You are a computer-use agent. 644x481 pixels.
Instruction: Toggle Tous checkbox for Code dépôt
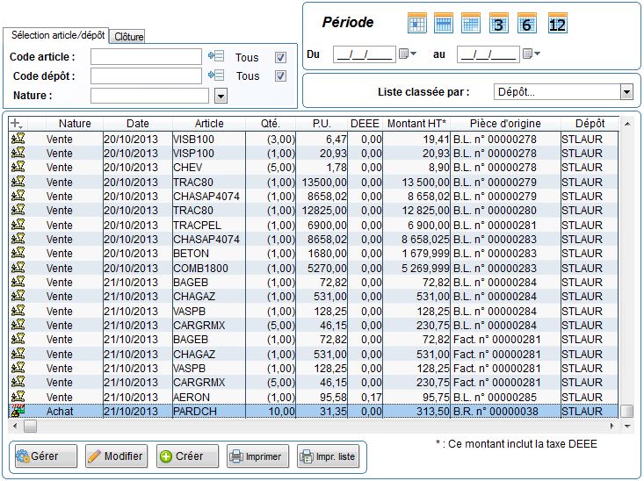(280, 76)
